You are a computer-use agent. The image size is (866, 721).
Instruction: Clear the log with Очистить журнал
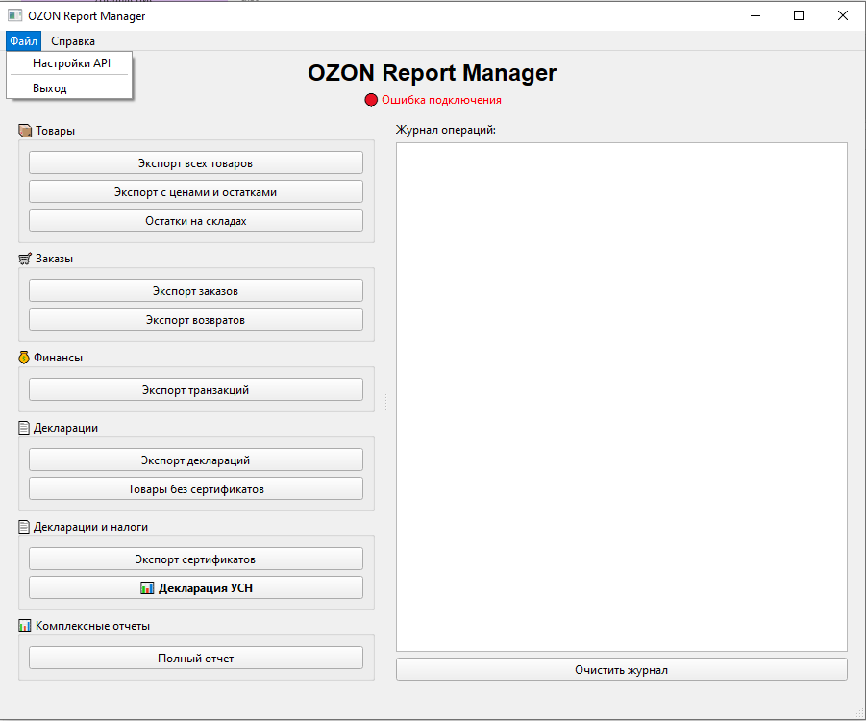pyautogui.click(x=621, y=669)
